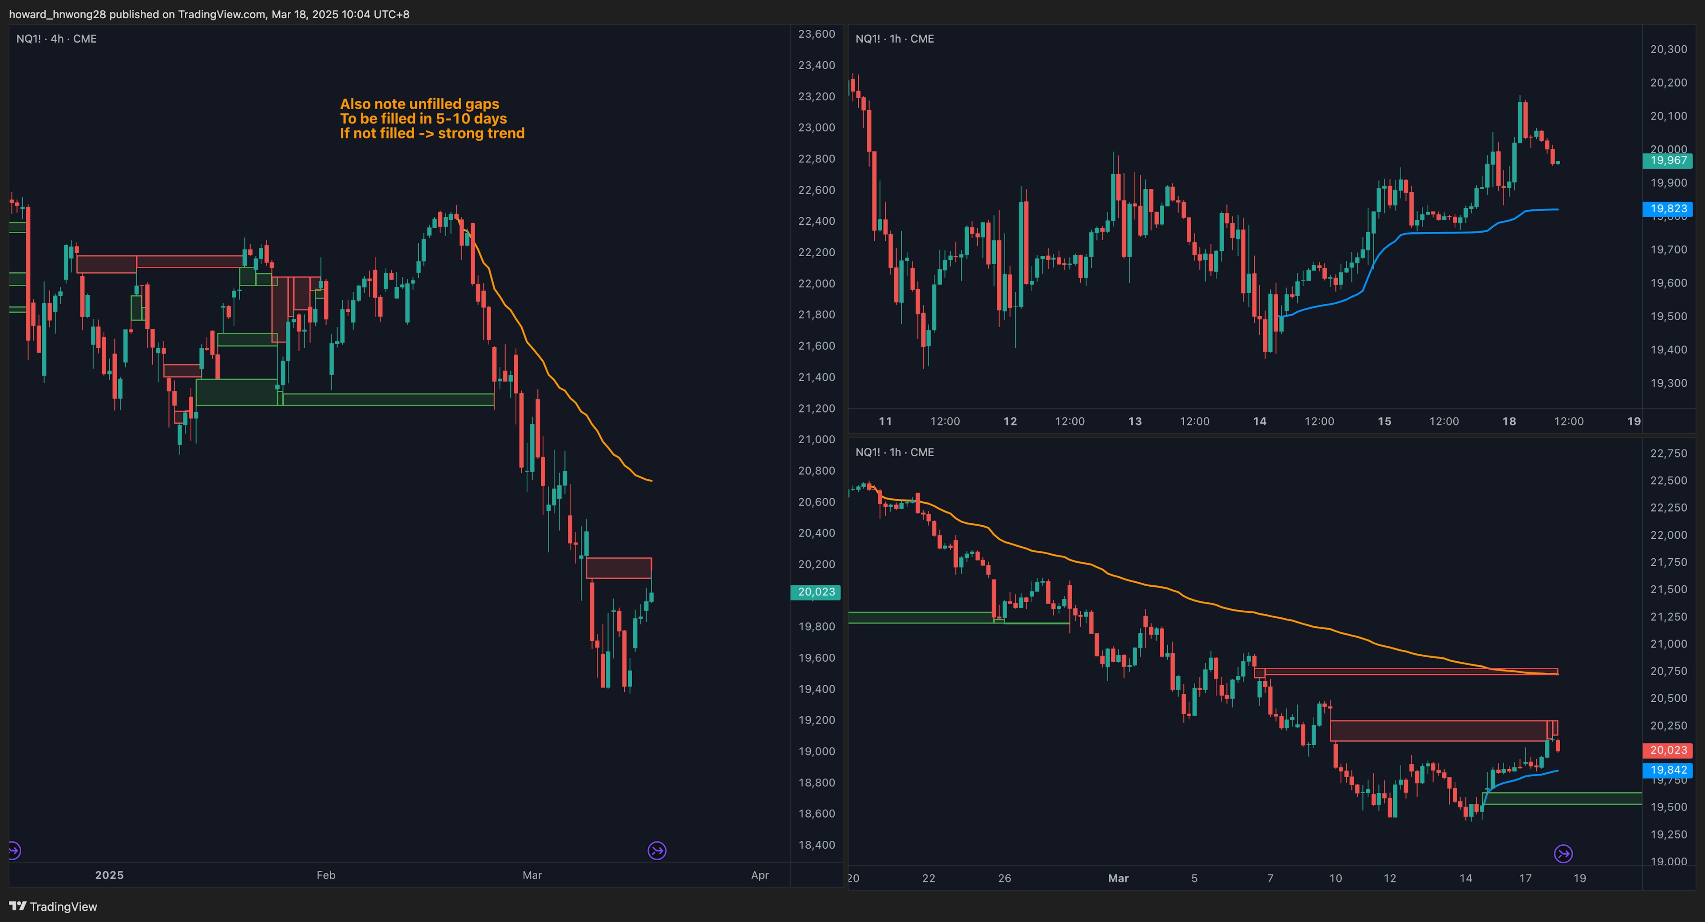Click the purple arrow icon at the 4h chart's left edge

pyautogui.click(x=14, y=850)
